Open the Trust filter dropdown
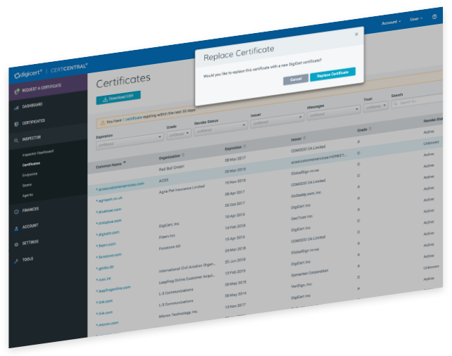 (x=375, y=106)
